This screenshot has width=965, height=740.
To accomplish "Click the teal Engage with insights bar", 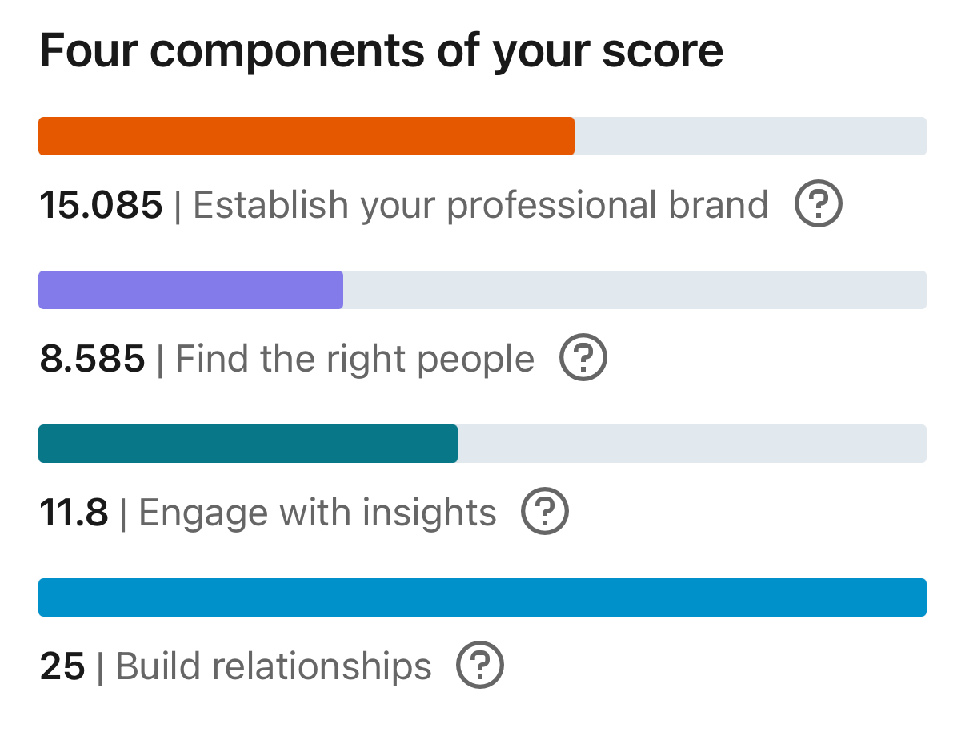I will point(248,444).
